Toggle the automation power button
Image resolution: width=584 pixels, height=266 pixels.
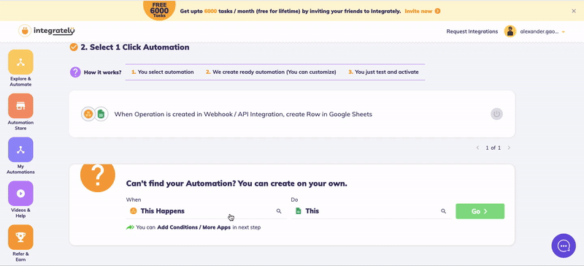(x=496, y=114)
